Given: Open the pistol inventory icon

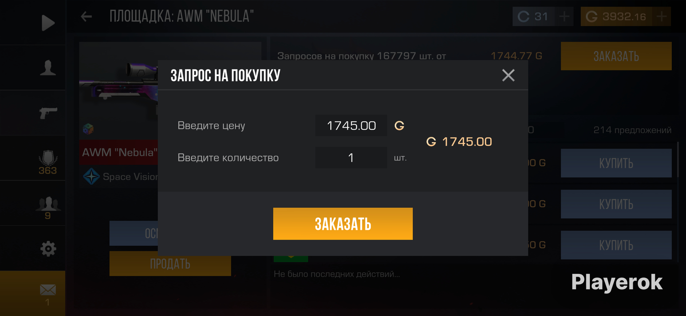Looking at the screenshot, I should pos(48,113).
